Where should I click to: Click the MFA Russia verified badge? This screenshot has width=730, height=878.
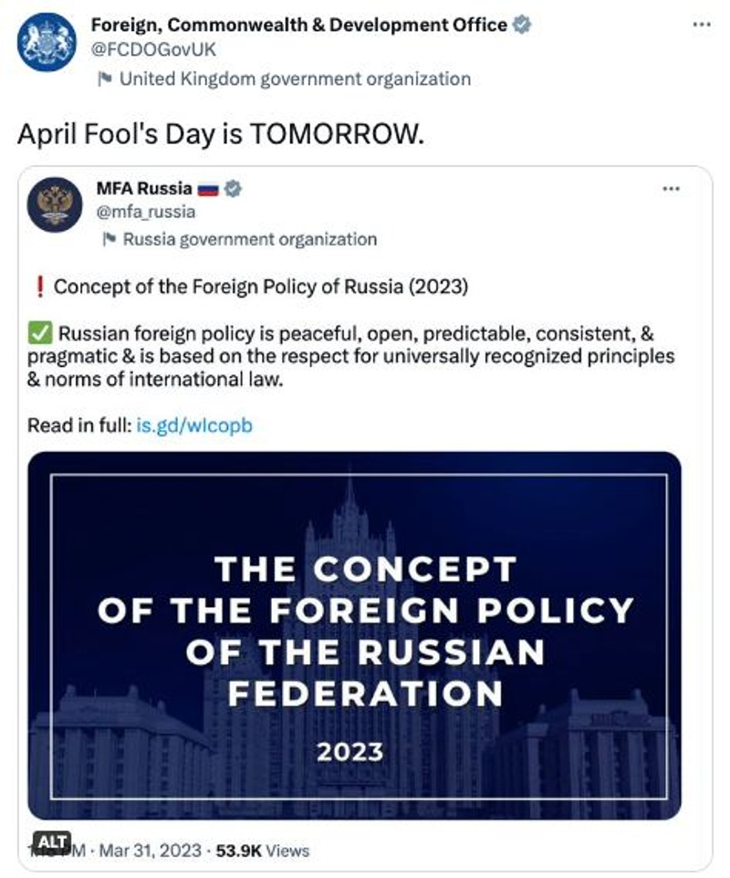tap(234, 189)
